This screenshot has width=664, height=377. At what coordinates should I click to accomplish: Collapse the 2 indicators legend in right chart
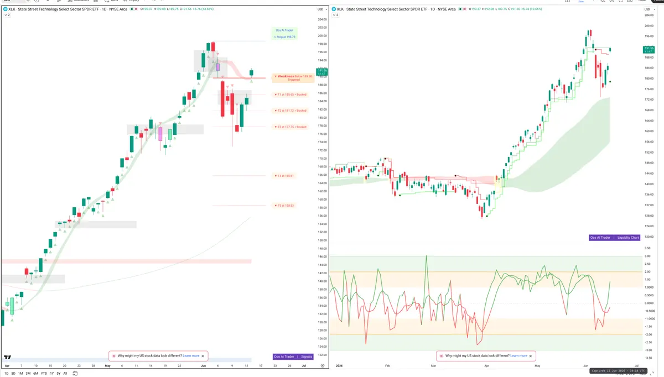click(335, 15)
